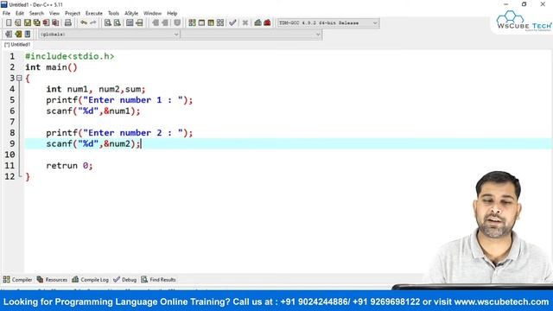
Task: Open the View menu
Action: tap(54, 14)
